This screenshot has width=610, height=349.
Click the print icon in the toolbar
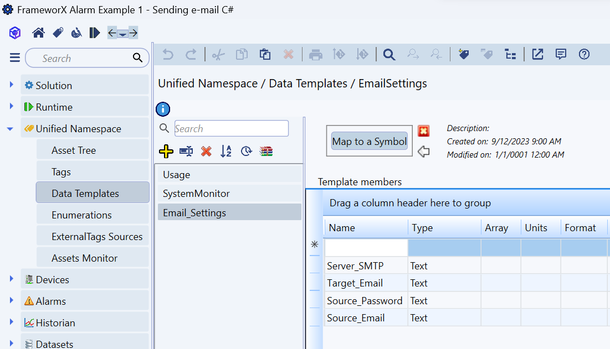click(315, 54)
